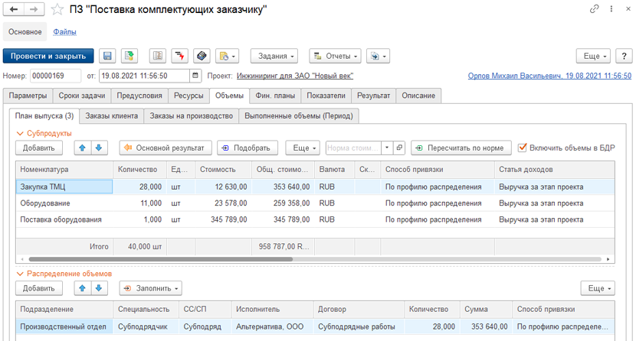Sort by the Номенклатура column header
The height and width of the screenshot is (341, 636).
(x=64, y=170)
